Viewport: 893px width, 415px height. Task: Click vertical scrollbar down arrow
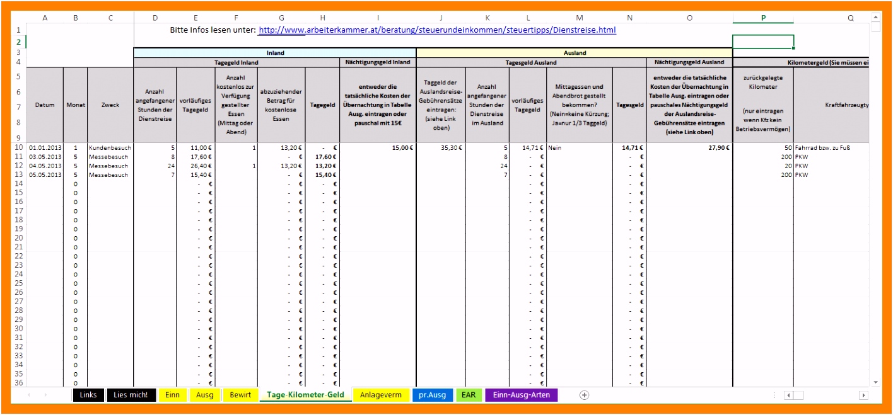click(x=875, y=382)
